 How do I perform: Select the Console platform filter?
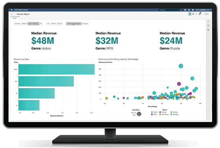pyautogui.click(x=18, y=24)
